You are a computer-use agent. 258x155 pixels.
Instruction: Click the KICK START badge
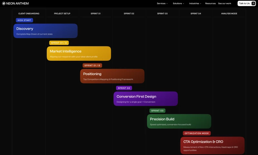coord(25,20)
